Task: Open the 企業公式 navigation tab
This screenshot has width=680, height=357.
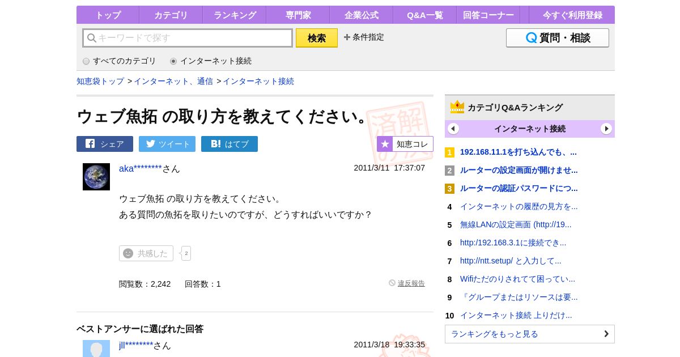Action: [x=362, y=15]
